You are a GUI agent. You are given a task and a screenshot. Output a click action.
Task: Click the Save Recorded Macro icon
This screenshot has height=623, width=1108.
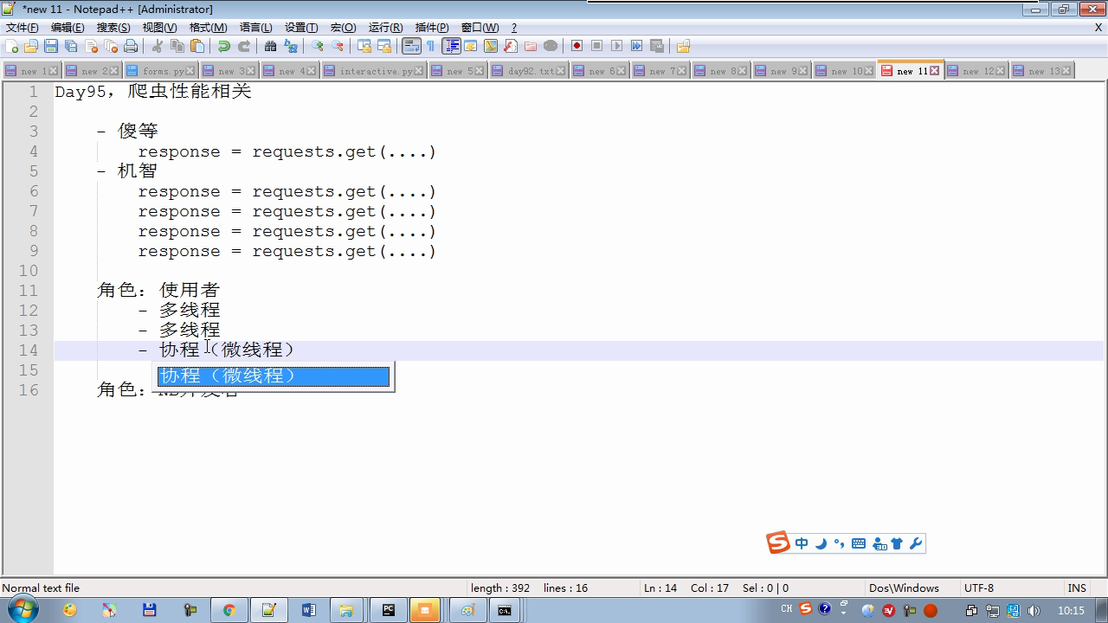point(657,46)
